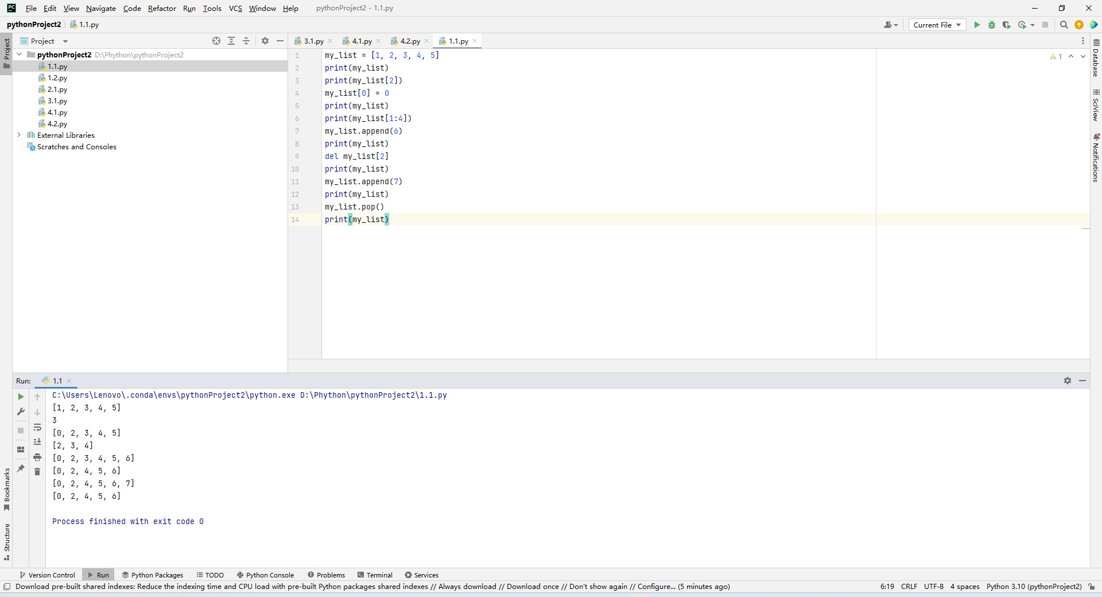Click the green Run button in top toolbar
This screenshot has width=1102, height=597.
977,25
